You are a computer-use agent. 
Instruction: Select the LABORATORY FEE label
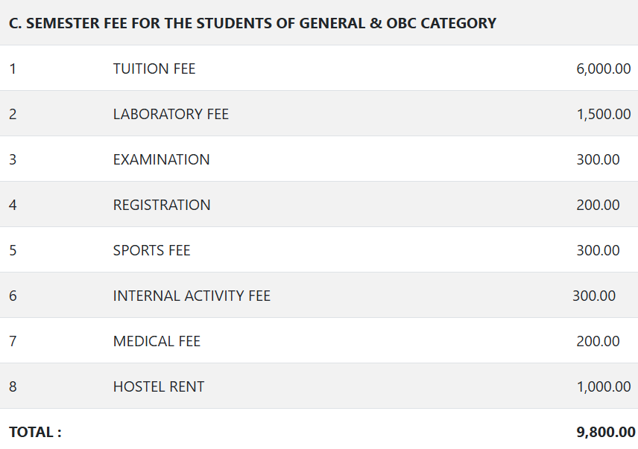[171, 114]
